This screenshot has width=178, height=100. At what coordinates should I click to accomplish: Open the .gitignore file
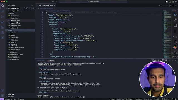coord(13,52)
